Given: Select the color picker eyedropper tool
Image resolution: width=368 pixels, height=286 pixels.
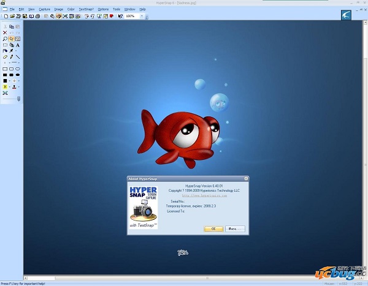Looking at the screenshot, I should click(11, 51).
